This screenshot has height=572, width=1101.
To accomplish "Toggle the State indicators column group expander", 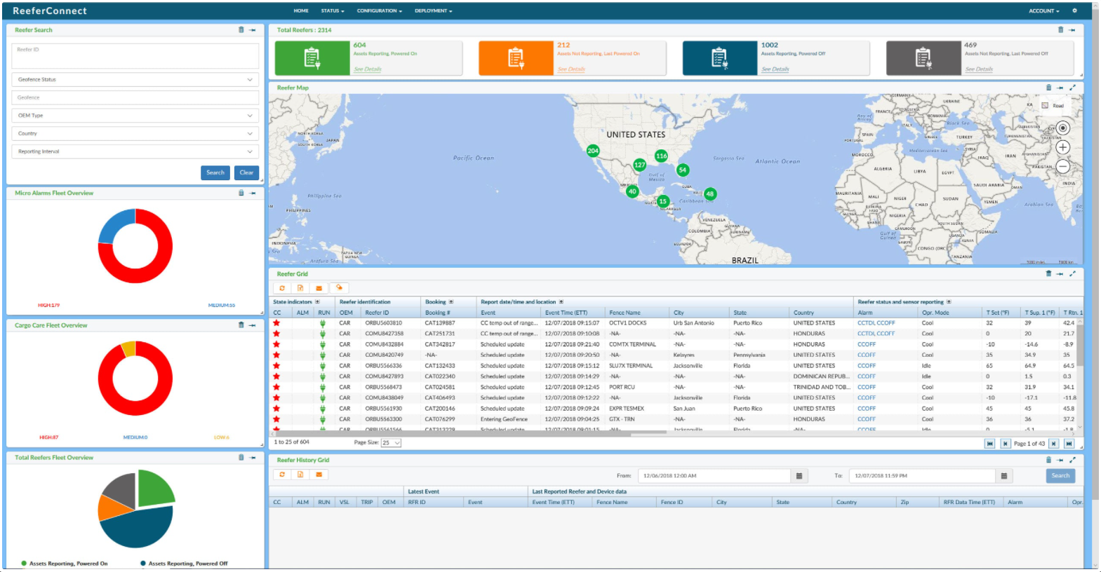I will point(317,302).
